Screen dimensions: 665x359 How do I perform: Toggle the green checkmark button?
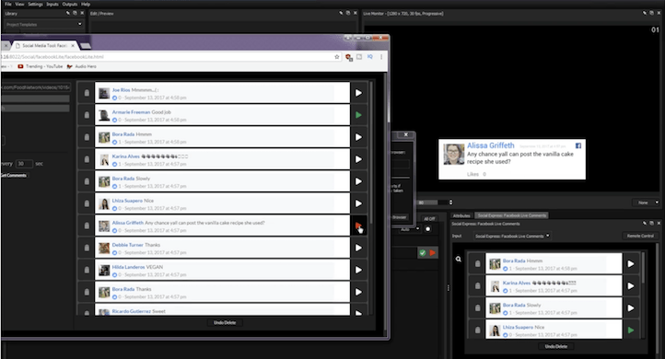click(423, 253)
